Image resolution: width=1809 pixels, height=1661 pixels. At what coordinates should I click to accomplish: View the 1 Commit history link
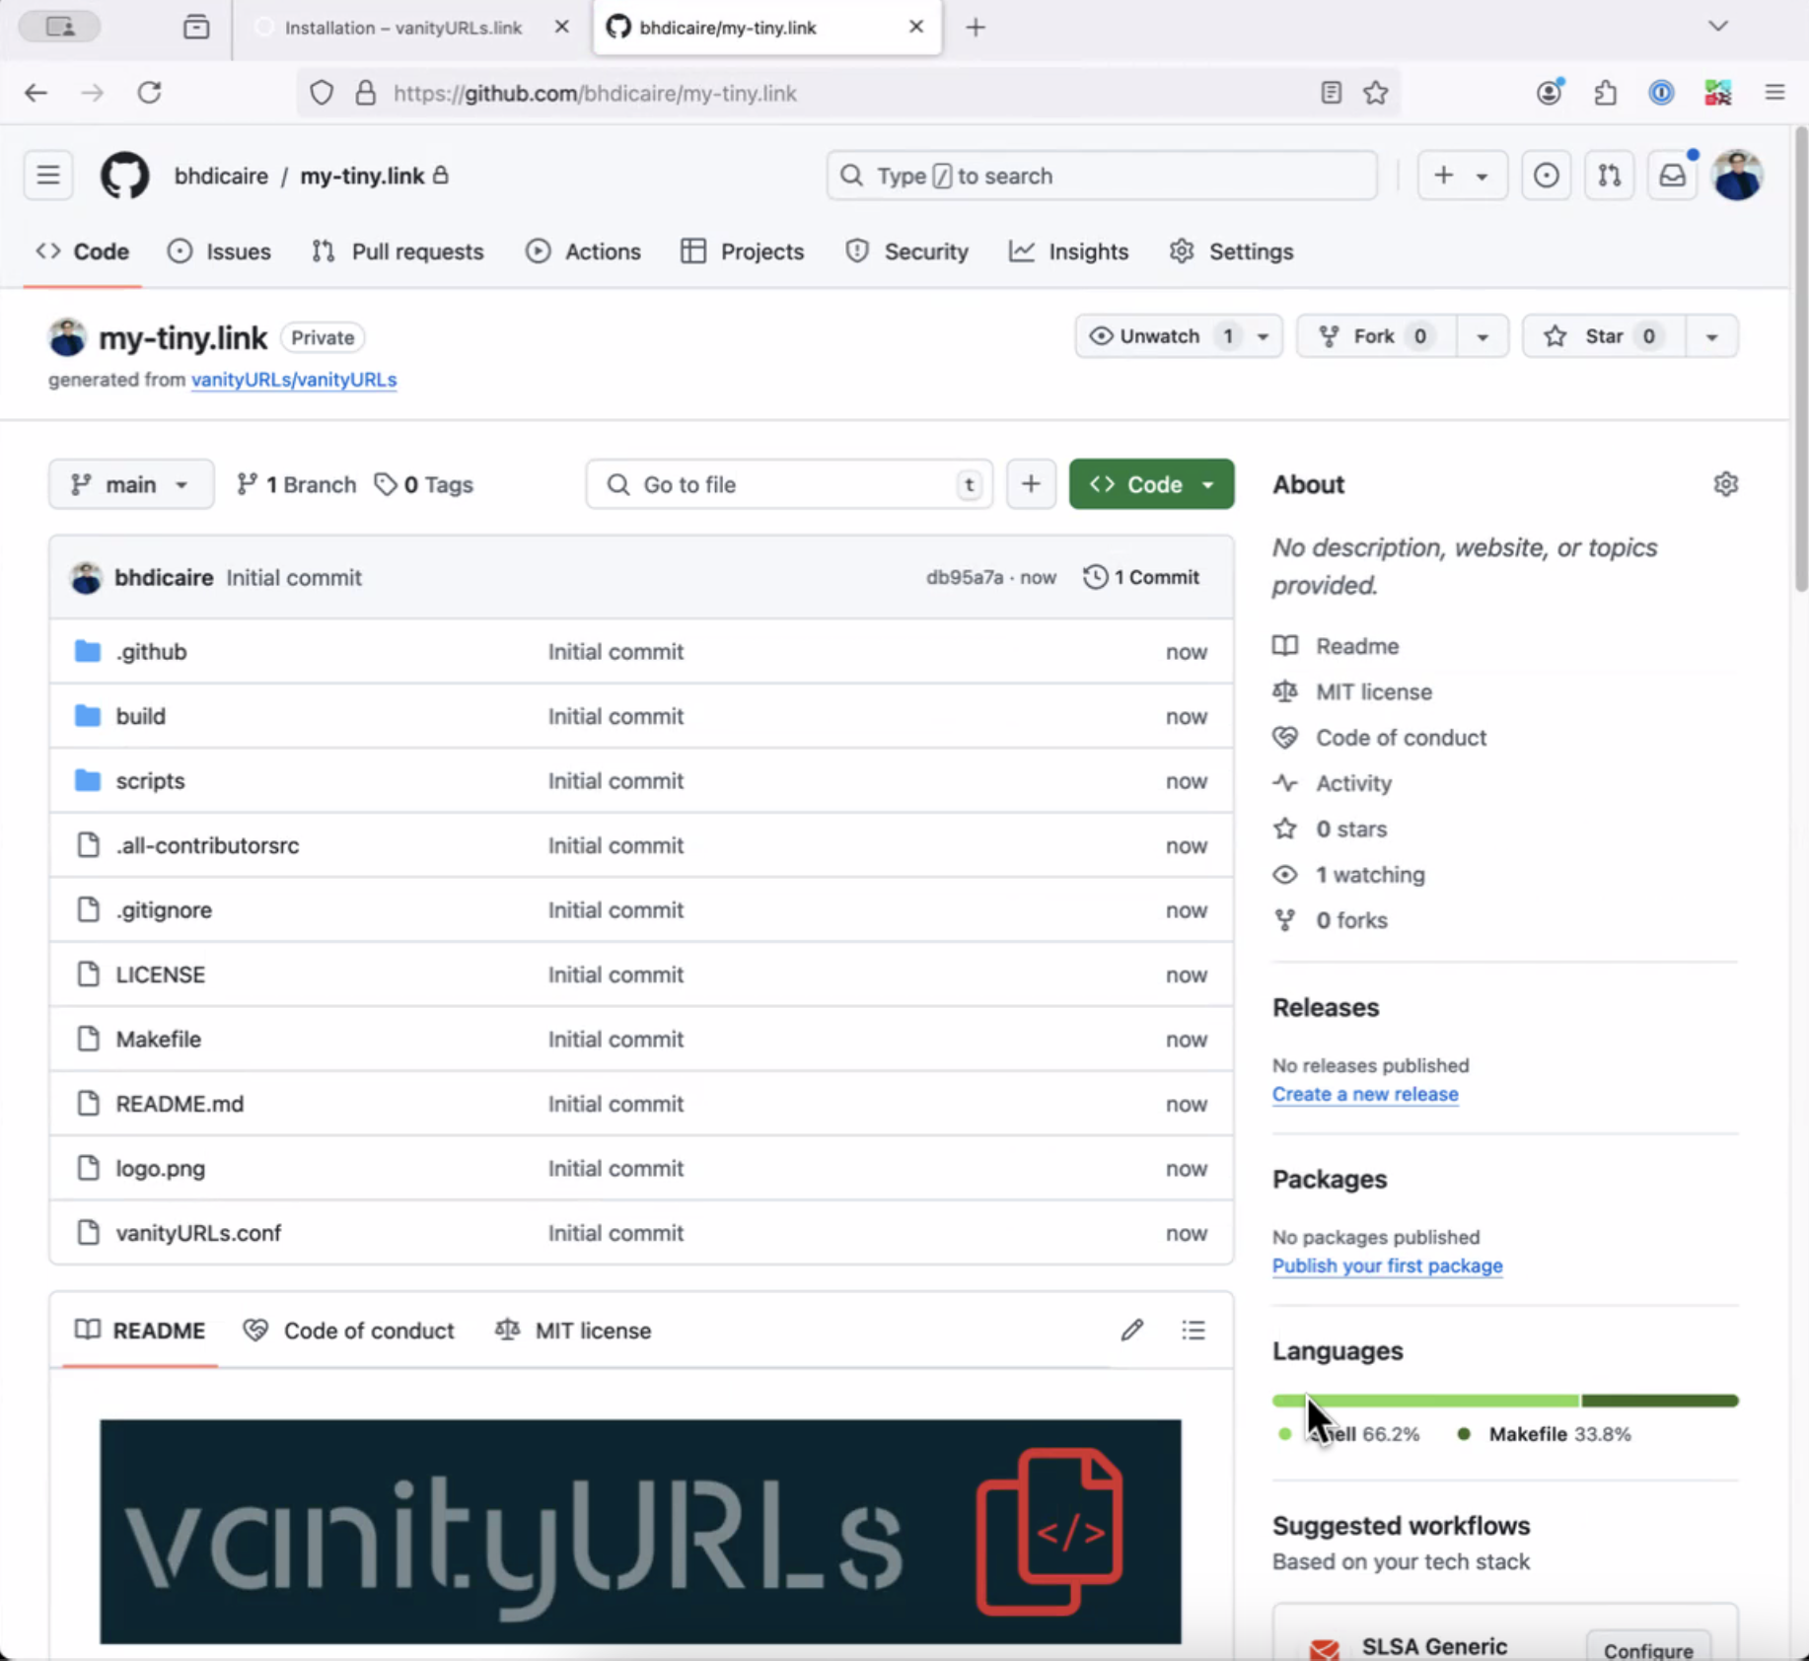click(1141, 577)
